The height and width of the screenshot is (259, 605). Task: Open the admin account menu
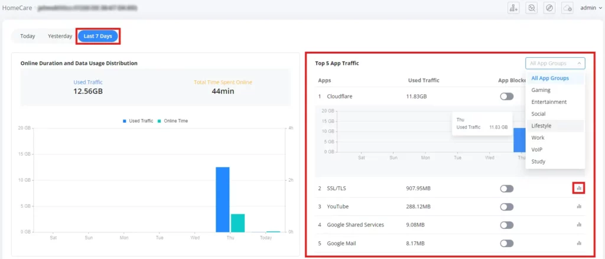[x=591, y=8]
